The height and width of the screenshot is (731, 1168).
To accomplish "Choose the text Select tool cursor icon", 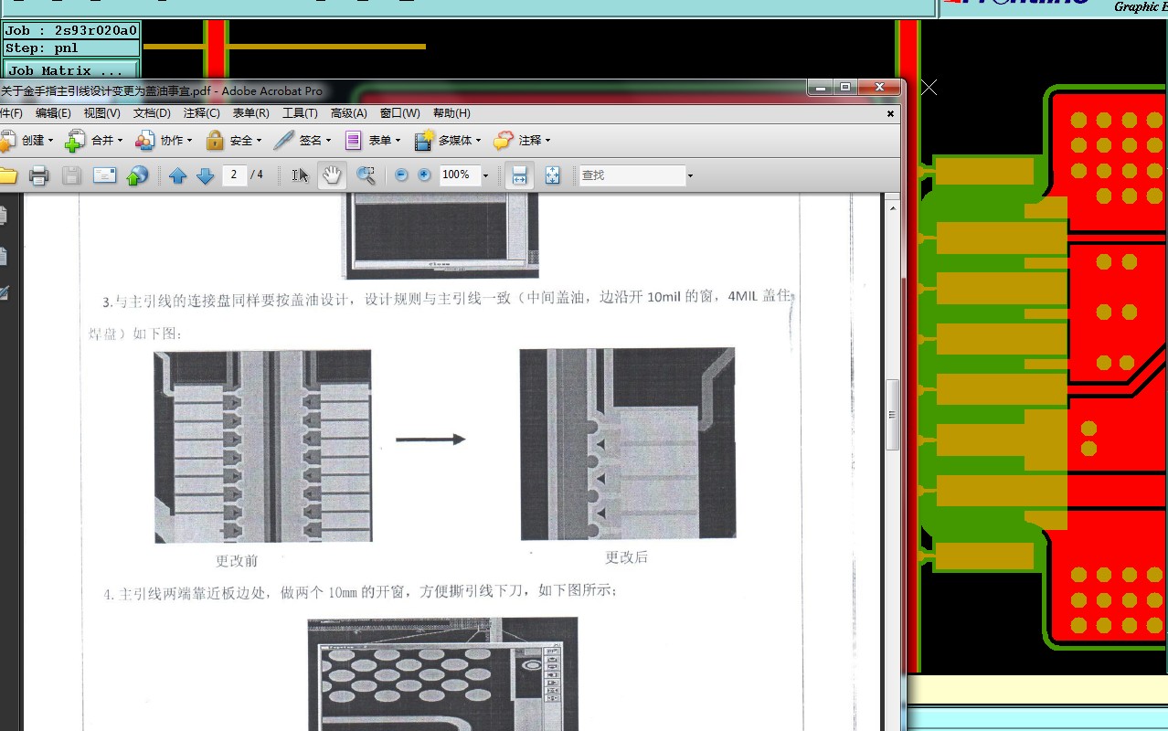I will coord(300,175).
